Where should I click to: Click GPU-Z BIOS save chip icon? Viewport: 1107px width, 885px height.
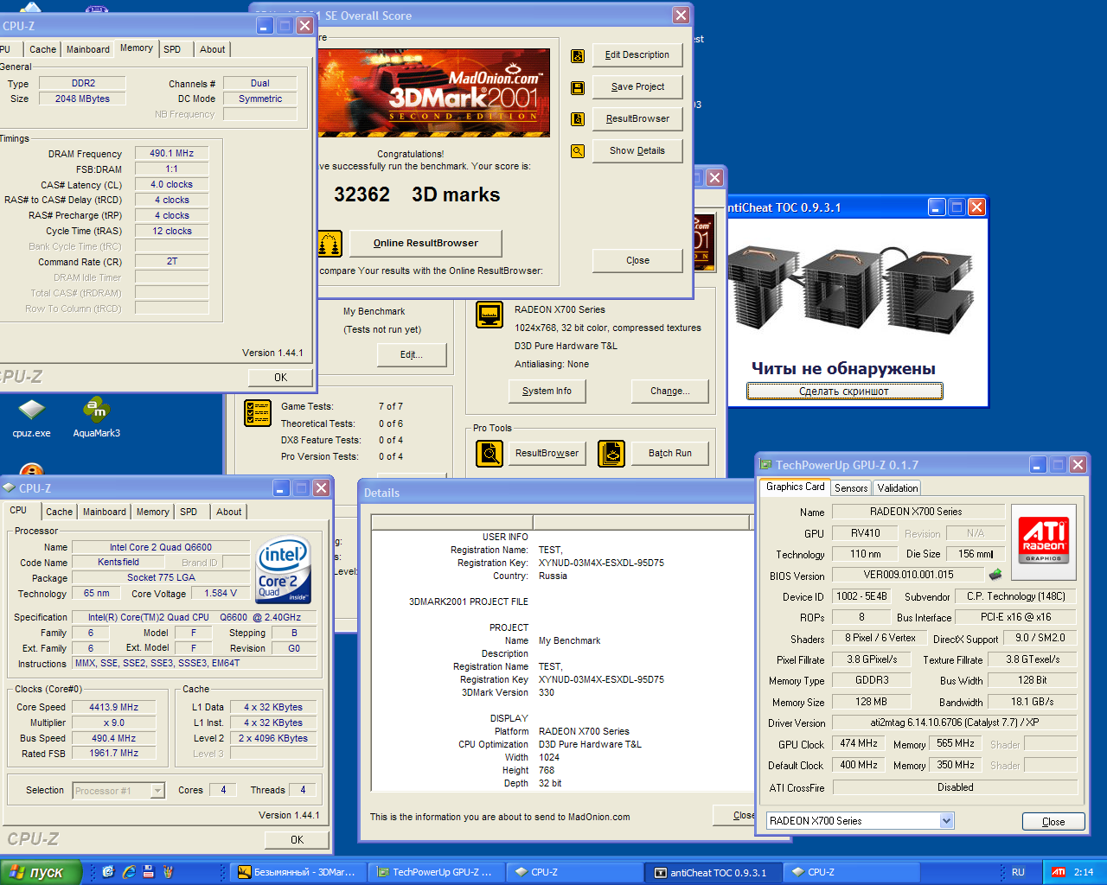coord(995,575)
